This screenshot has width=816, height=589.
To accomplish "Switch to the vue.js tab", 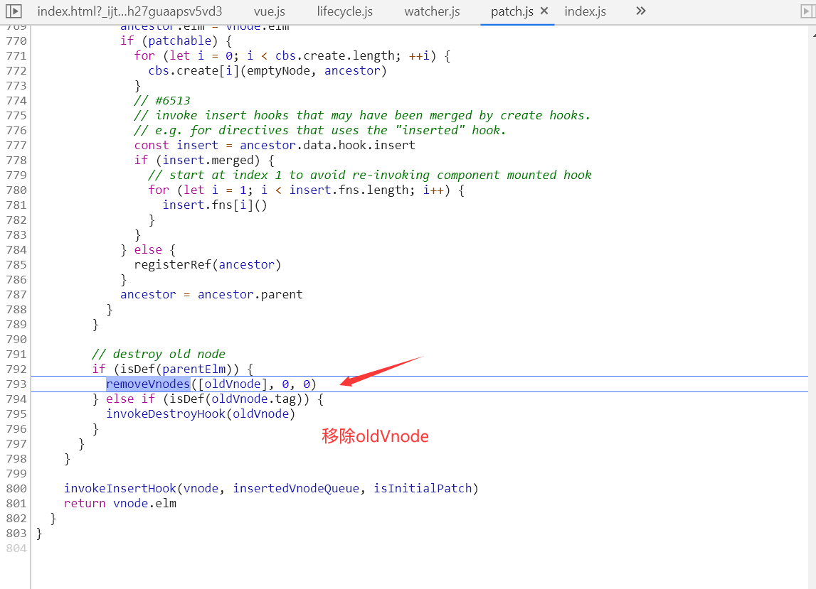I will click(270, 11).
